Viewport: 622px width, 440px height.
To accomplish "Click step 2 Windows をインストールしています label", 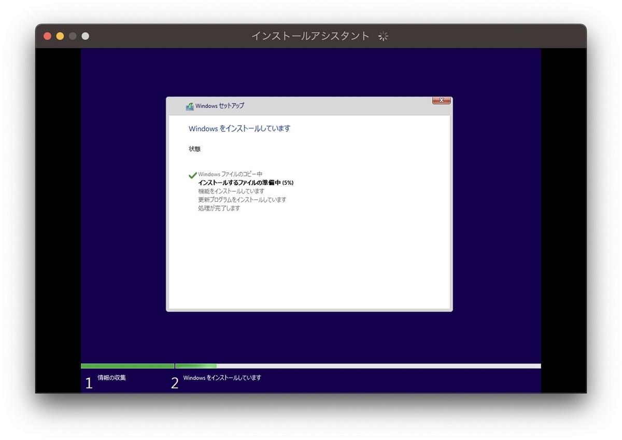I will tap(222, 378).
